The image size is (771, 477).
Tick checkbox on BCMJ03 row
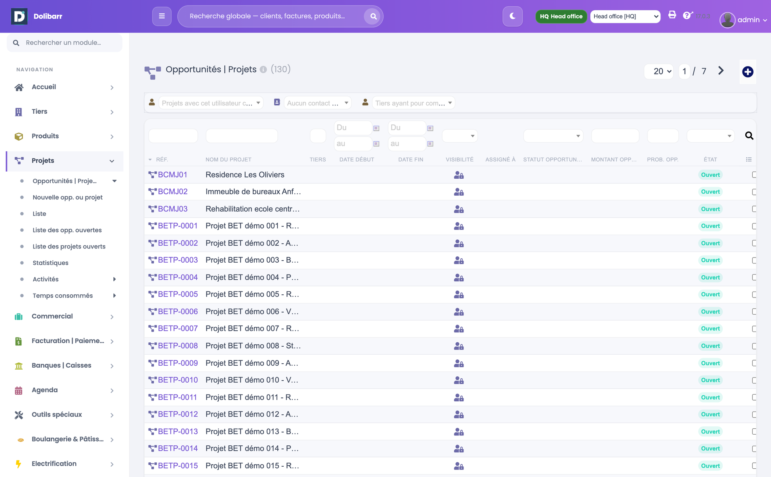[754, 209]
